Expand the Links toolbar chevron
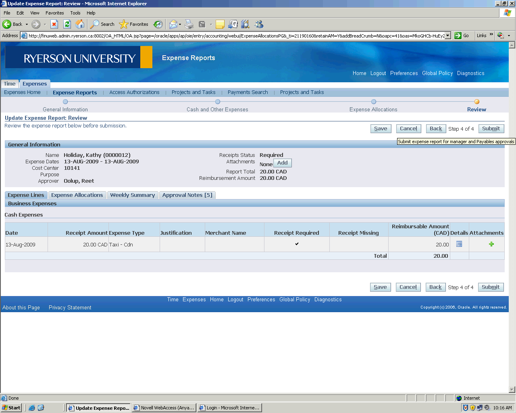 [x=491, y=35]
